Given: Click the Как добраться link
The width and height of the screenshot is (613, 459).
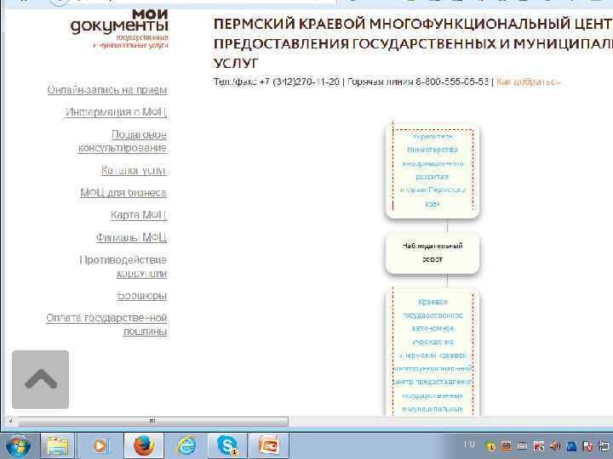Looking at the screenshot, I should (528, 82).
